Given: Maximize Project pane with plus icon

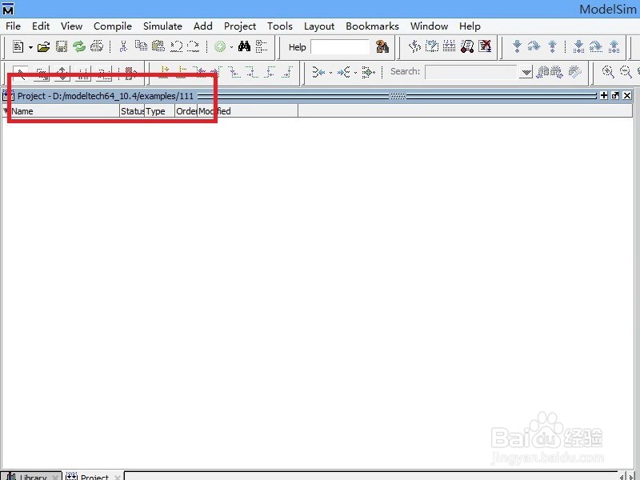Looking at the screenshot, I should [604, 95].
